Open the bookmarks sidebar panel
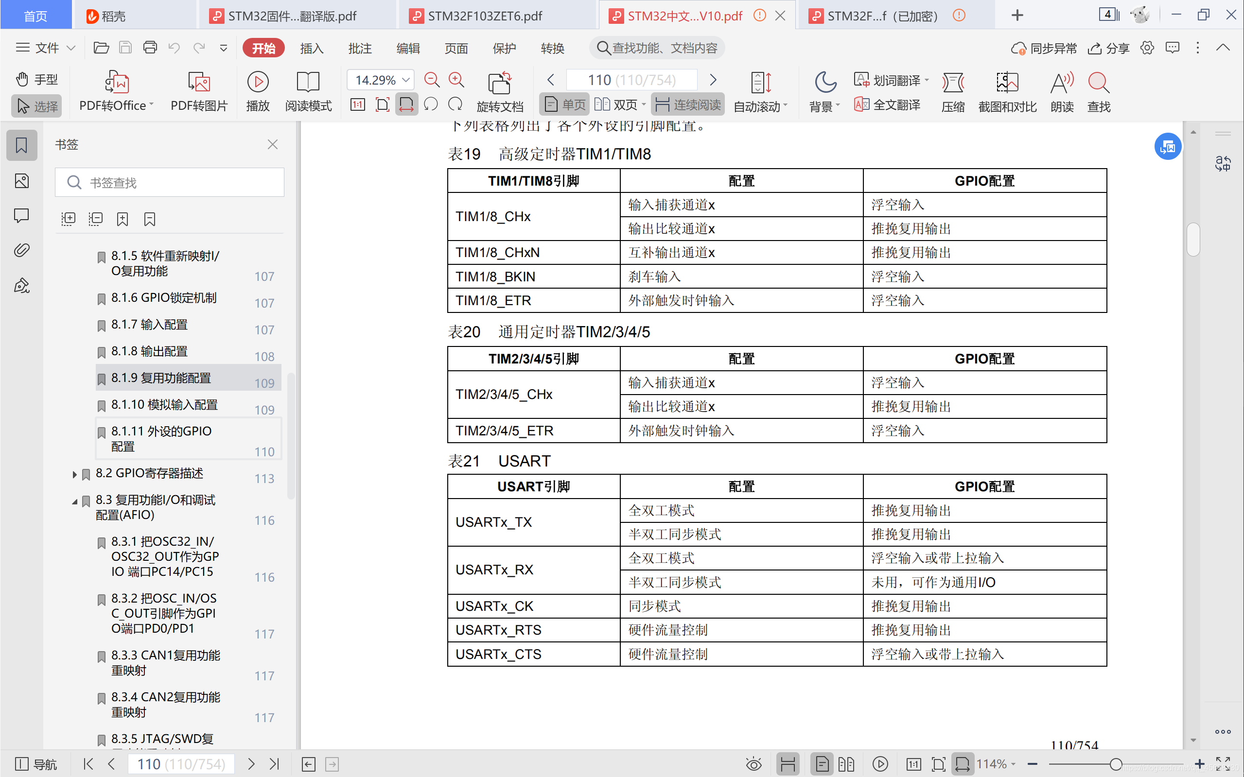This screenshot has height=777, width=1244. point(21,145)
